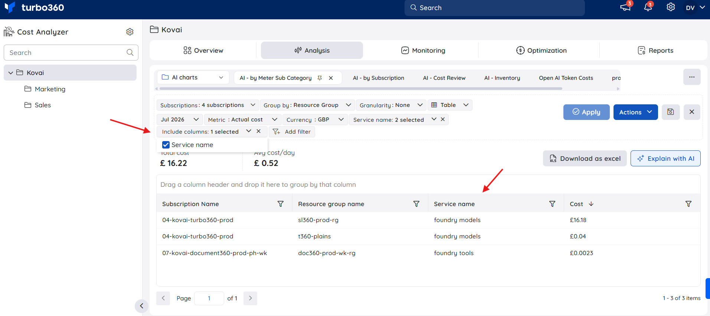Click the sidebar search magnifier icon
This screenshot has width=710, height=316.
(130, 53)
